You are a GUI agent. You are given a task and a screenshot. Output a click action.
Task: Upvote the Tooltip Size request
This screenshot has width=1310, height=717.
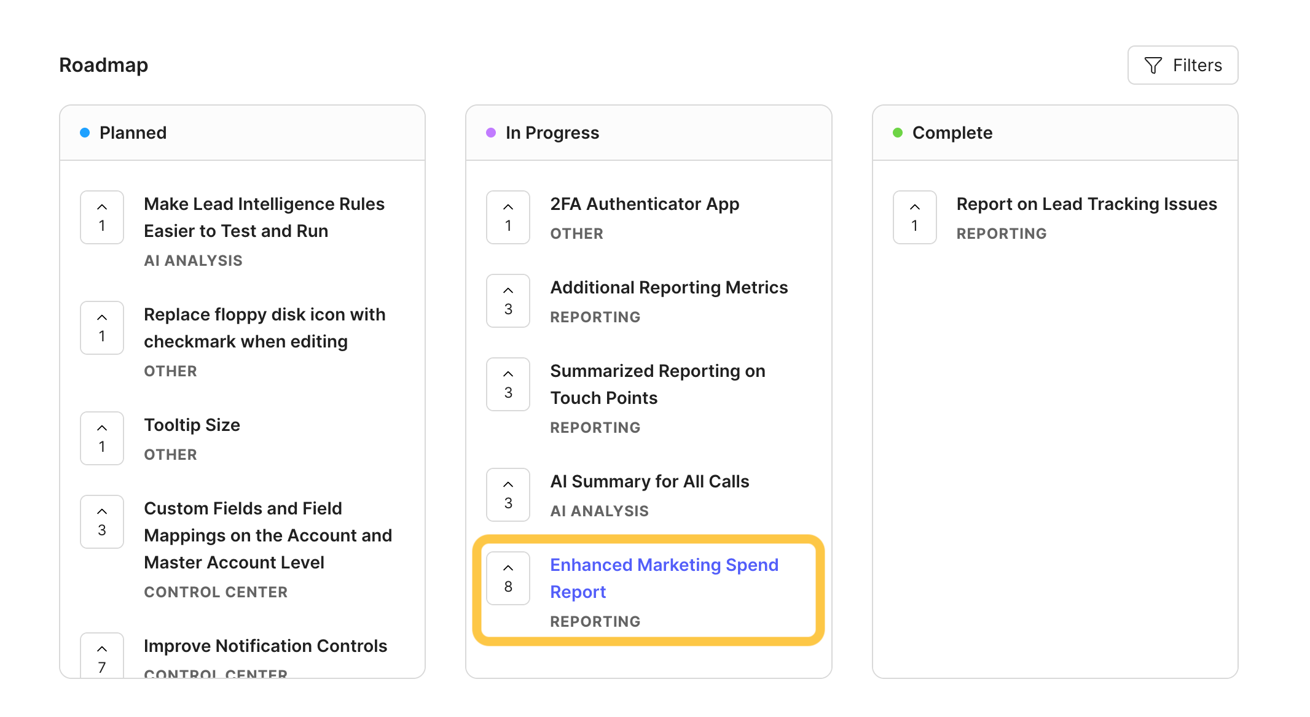[102, 438]
